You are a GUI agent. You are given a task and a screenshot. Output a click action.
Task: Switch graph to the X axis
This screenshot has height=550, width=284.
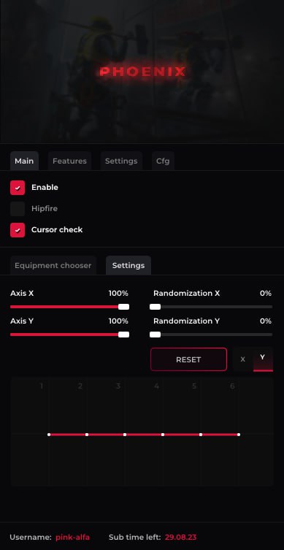point(242,359)
